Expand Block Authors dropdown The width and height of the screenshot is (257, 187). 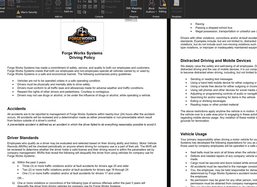click(151, 7)
